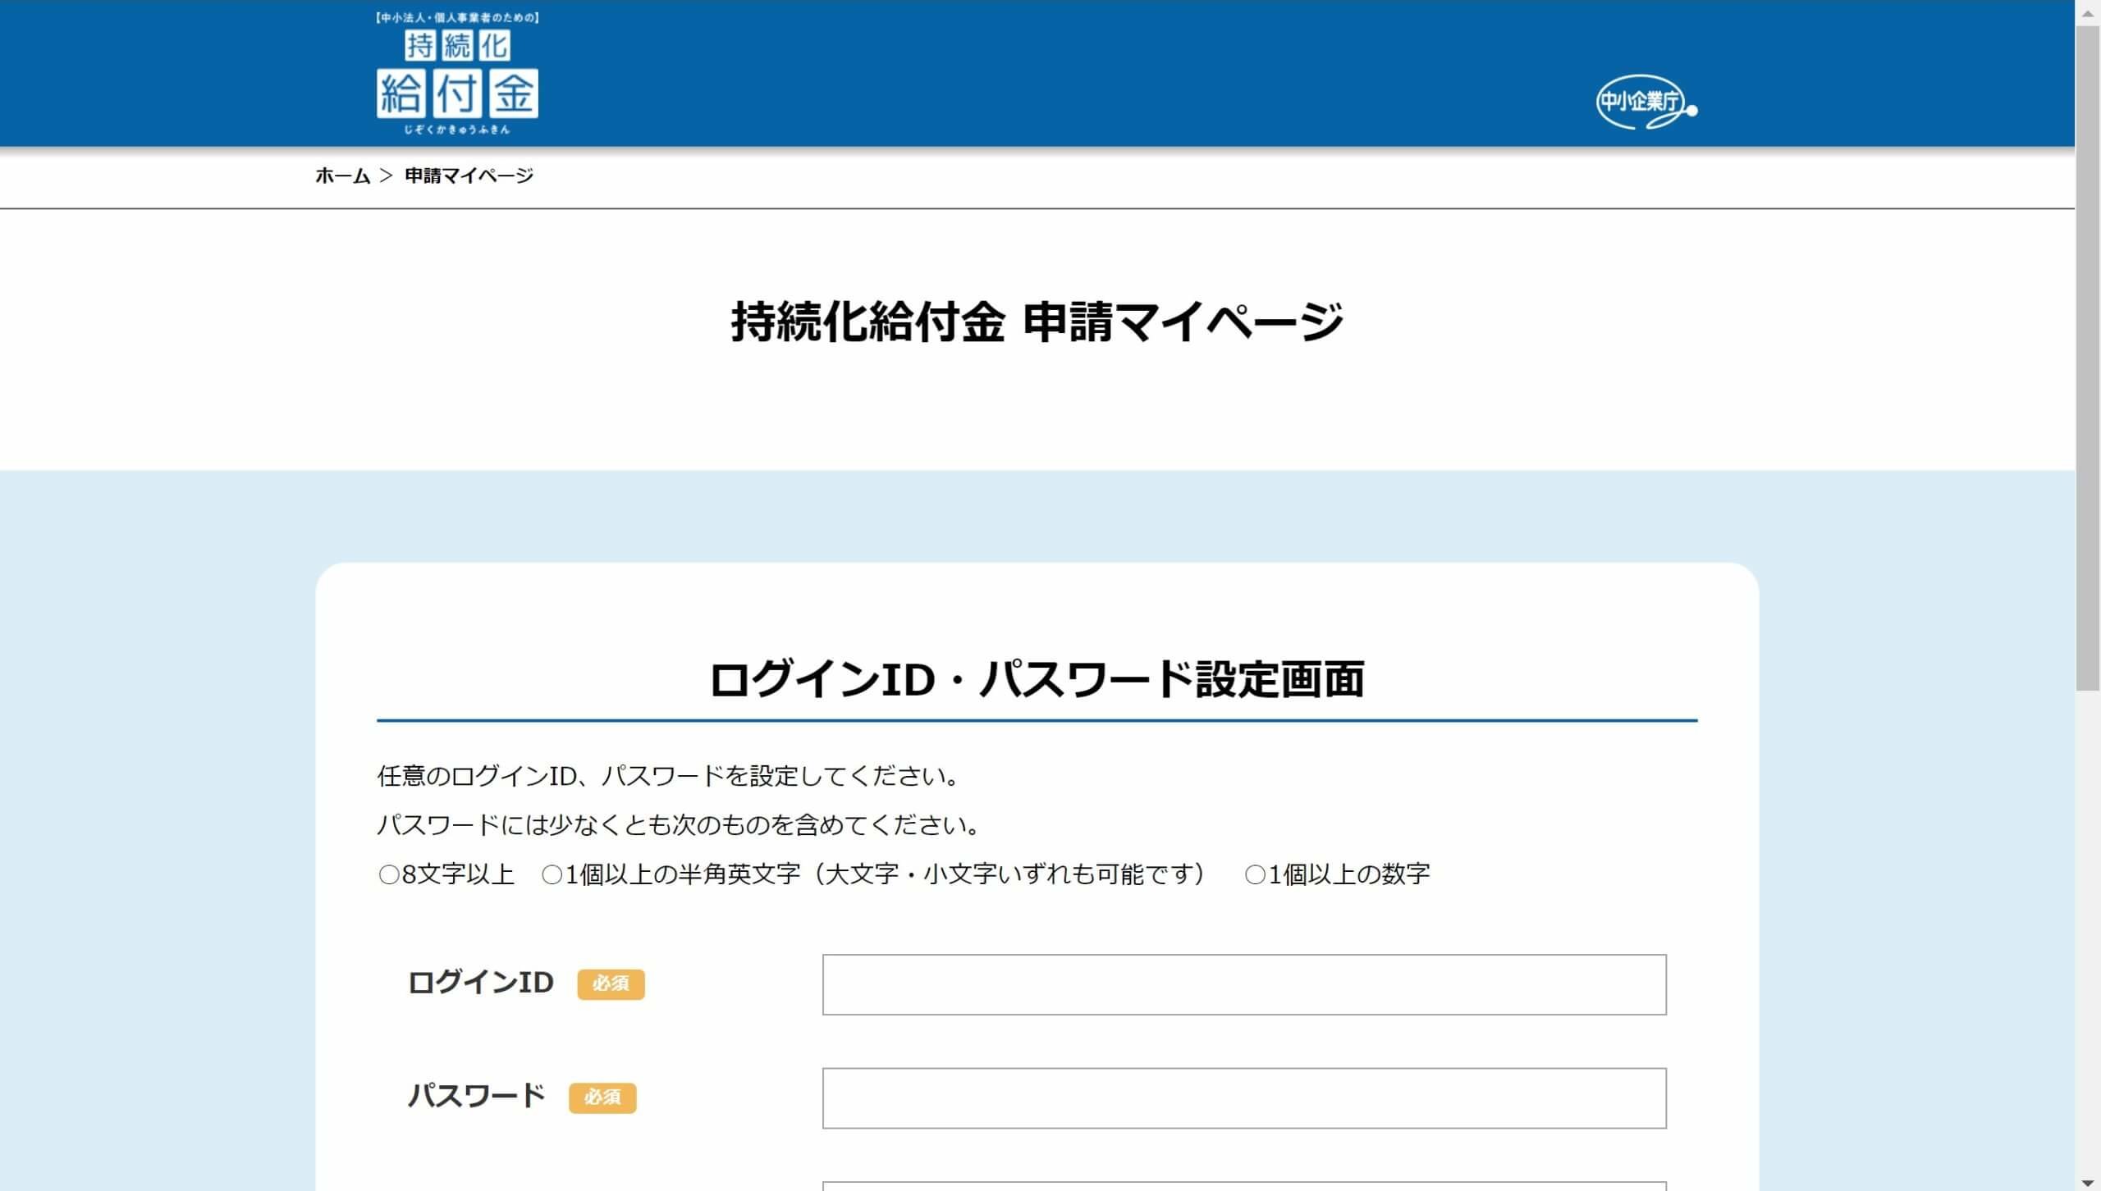
Task: Click the vertical scrollbar thumb
Action: pyautogui.click(x=2088, y=358)
